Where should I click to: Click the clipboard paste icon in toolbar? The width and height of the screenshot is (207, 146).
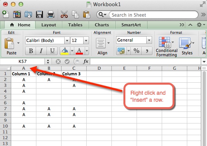point(86,14)
